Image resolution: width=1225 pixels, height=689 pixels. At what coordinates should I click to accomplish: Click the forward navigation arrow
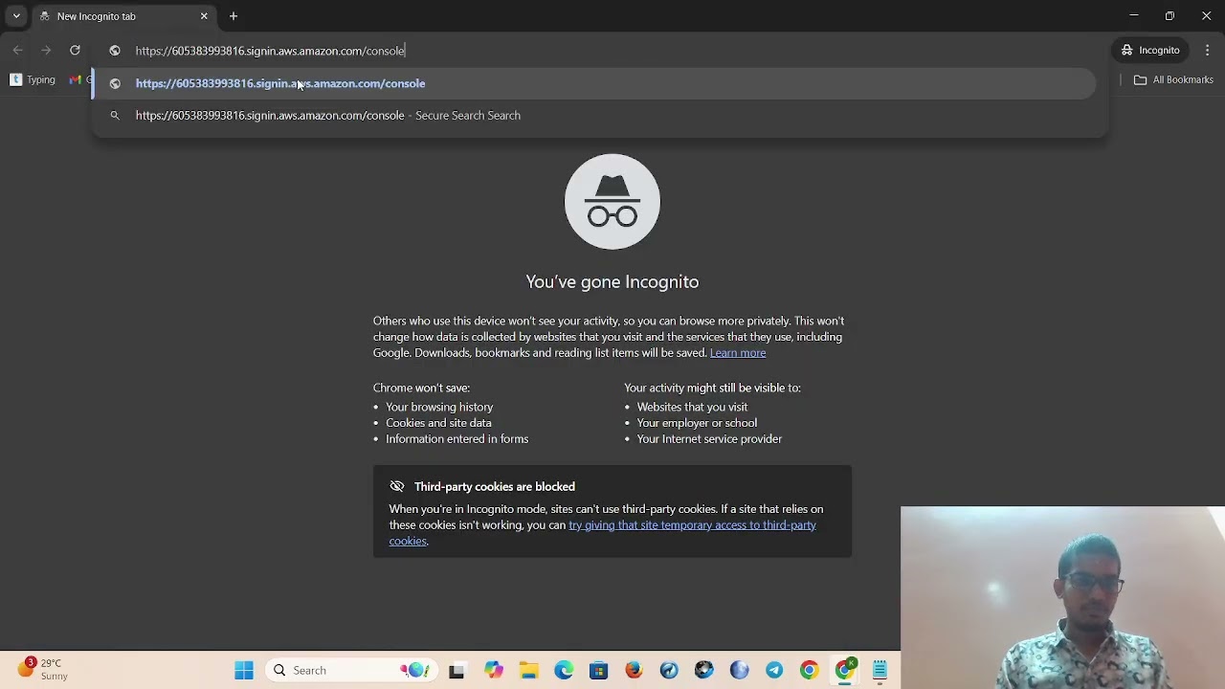click(x=46, y=51)
